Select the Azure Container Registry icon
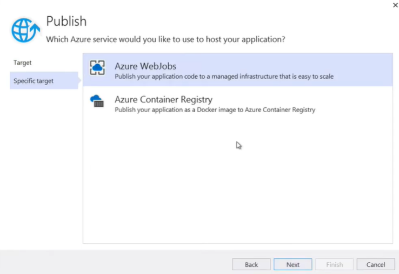The image size is (399, 274). point(97,101)
